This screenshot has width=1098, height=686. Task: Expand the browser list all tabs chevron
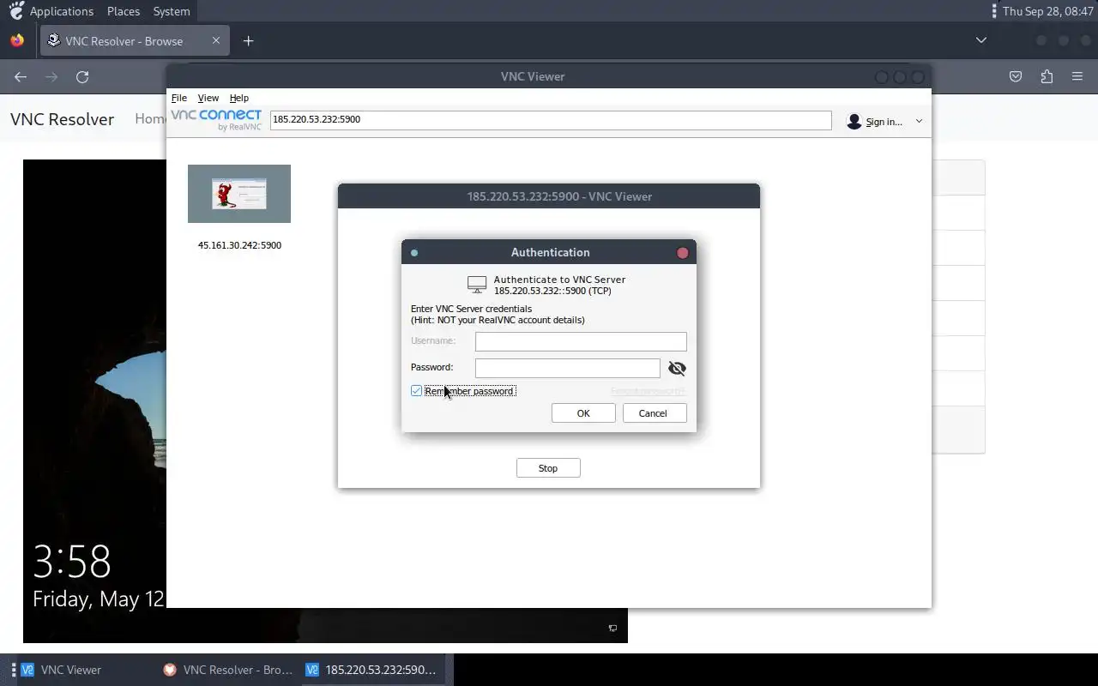click(981, 40)
